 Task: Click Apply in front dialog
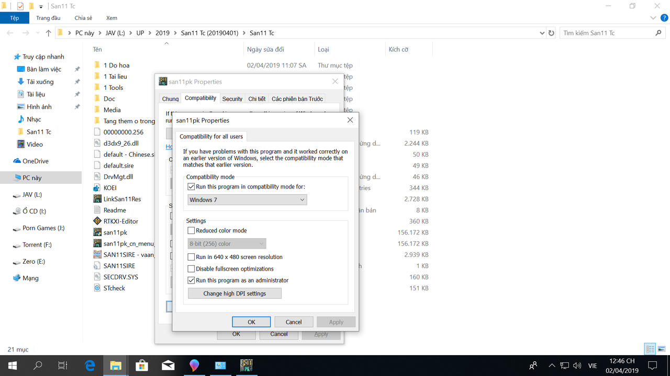point(336,322)
